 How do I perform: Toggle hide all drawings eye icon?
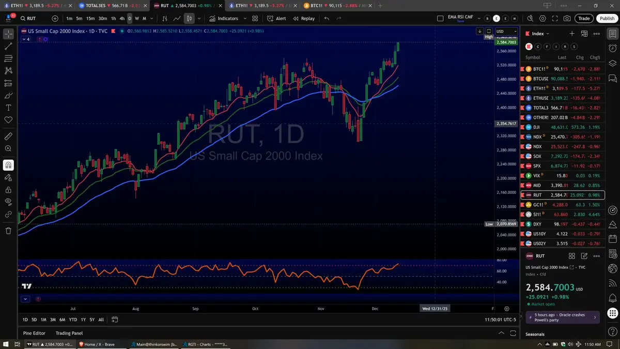8,202
